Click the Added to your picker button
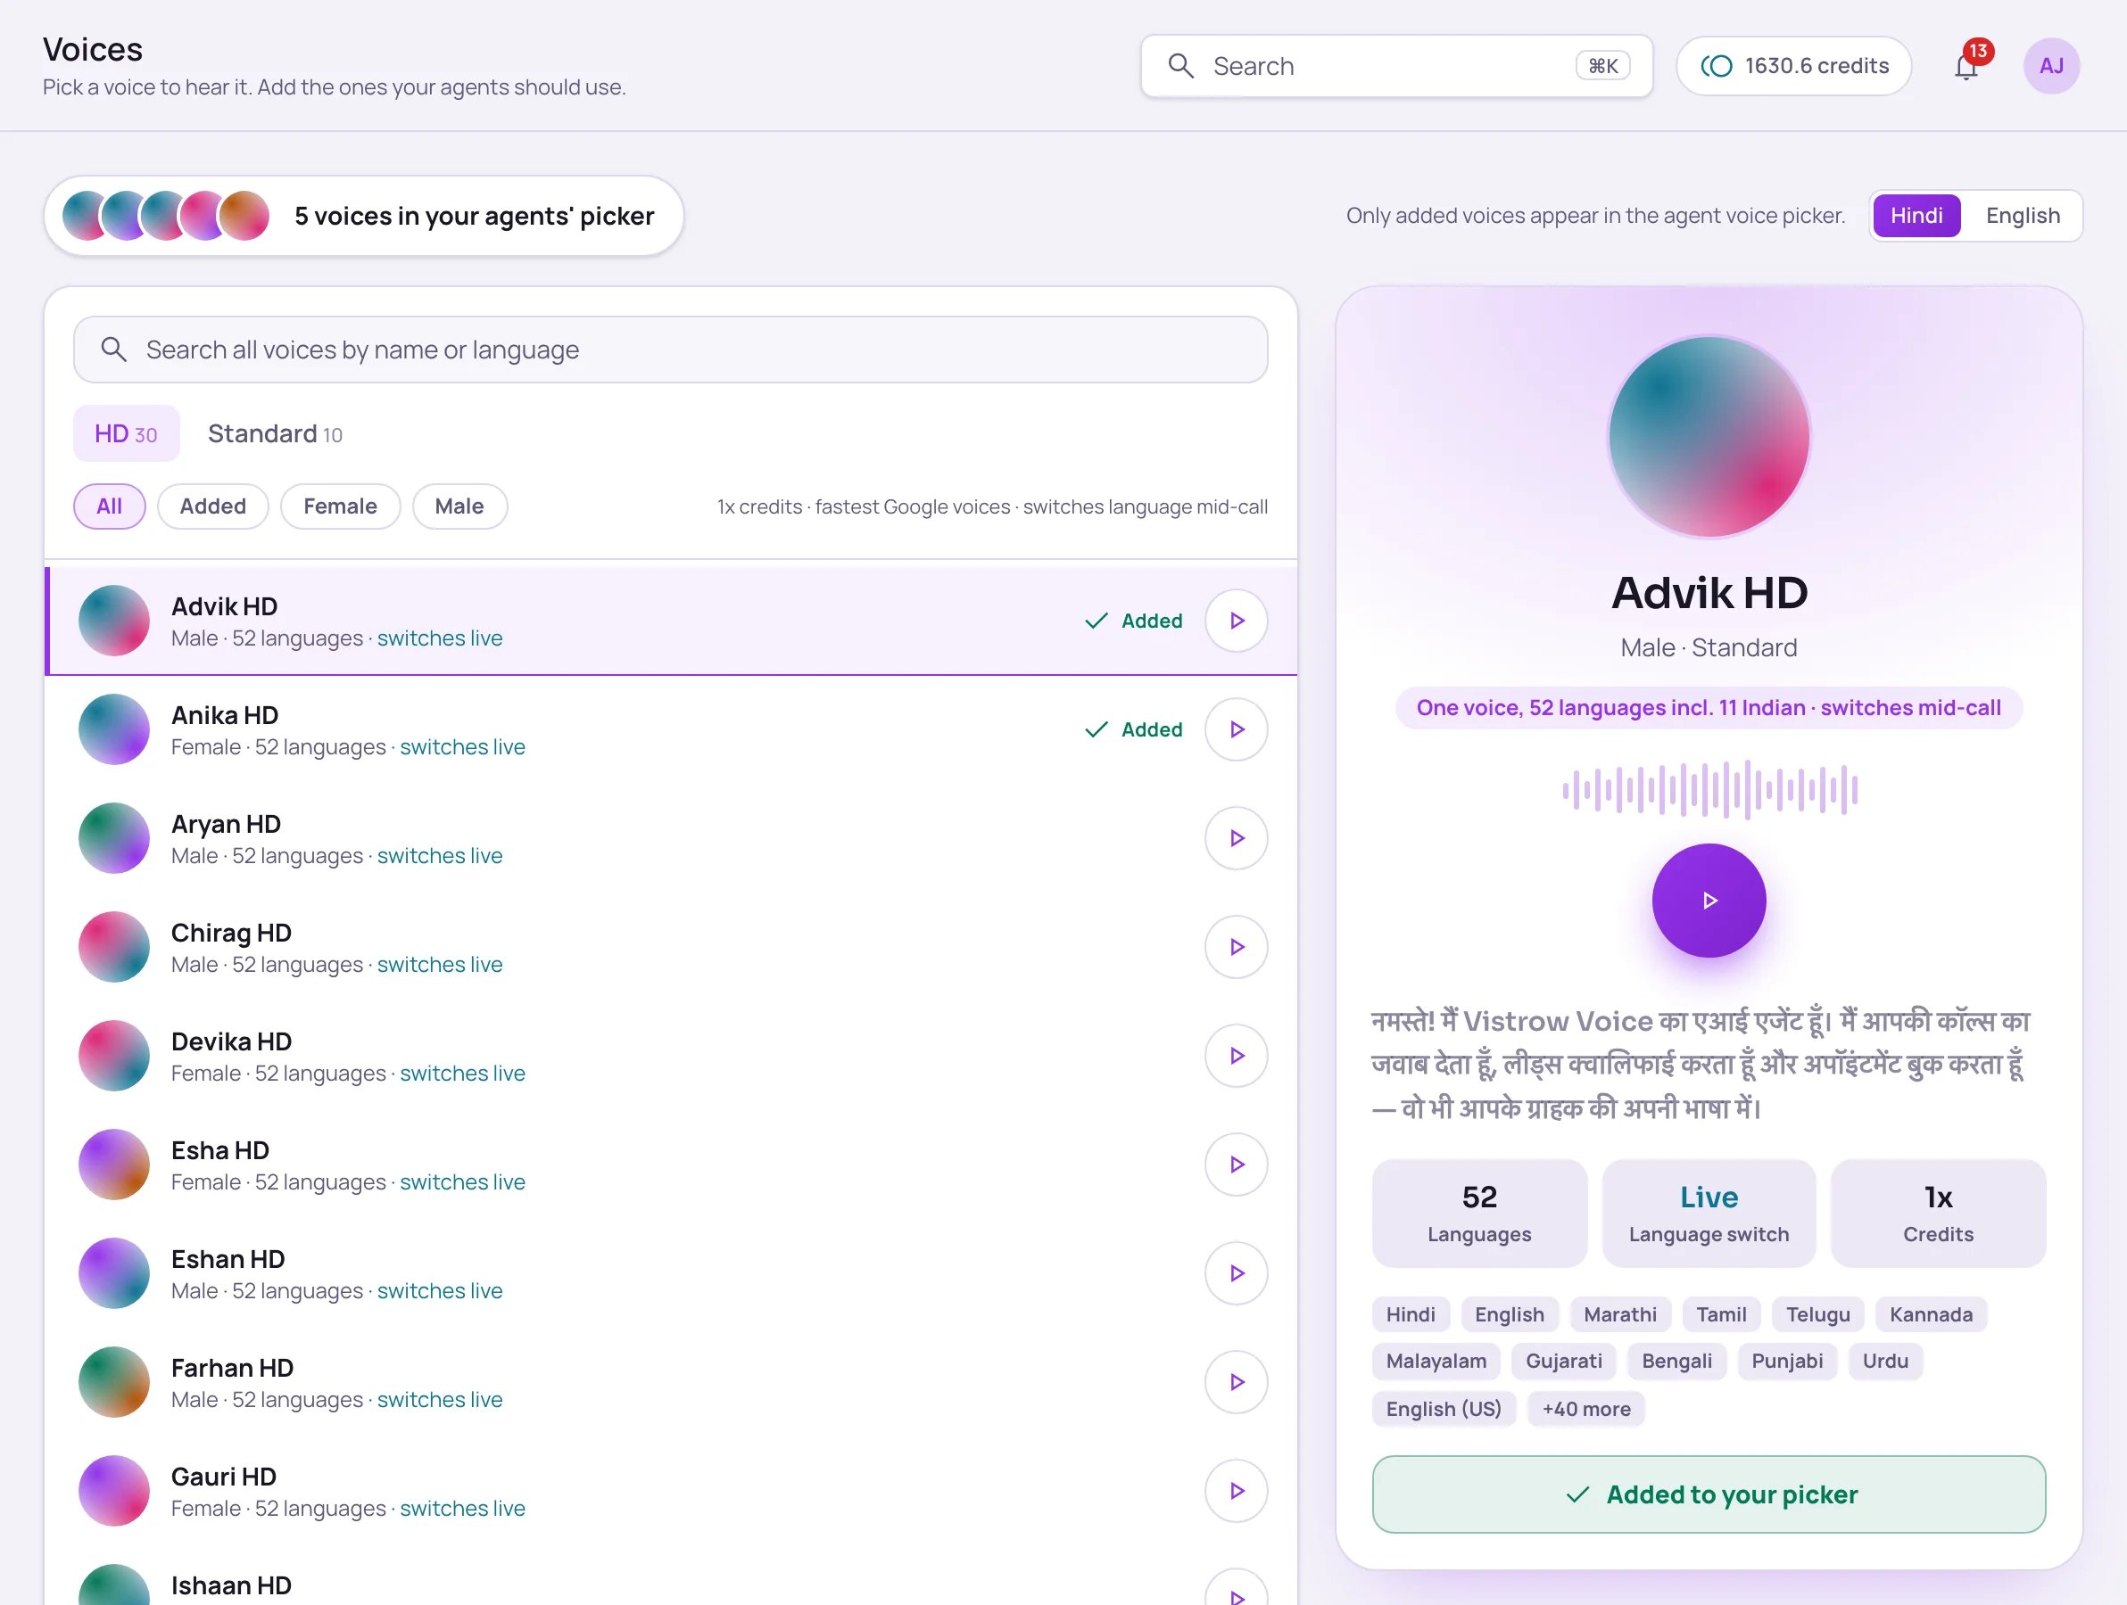Screen dimensions: 2127x1605 pos(1709,1494)
